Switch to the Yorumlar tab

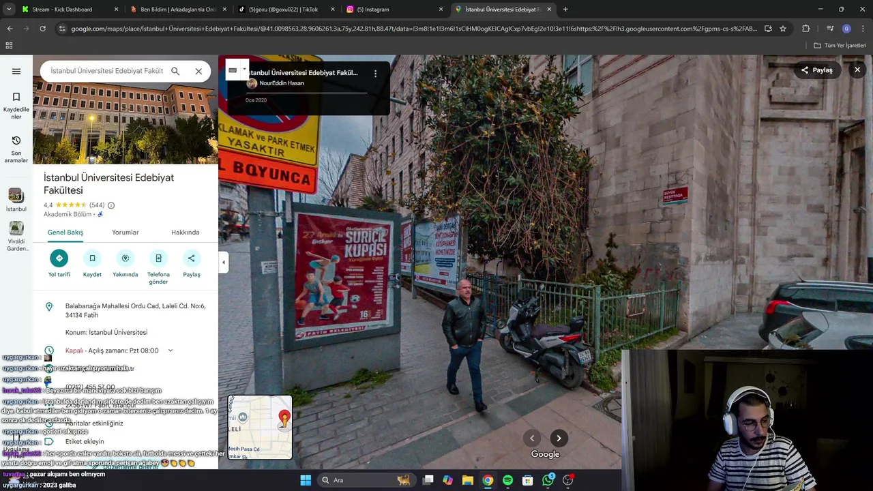point(125,233)
